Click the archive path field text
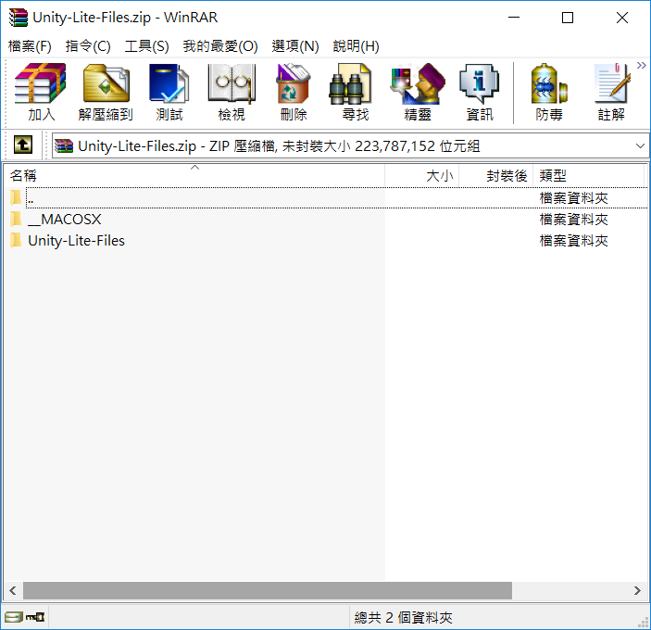This screenshot has height=630, width=651. coord(279,146)
